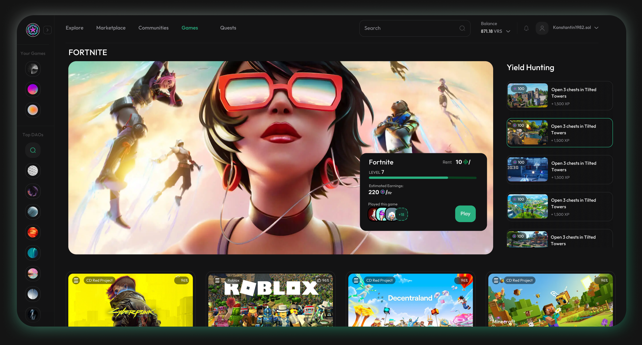This screenshot has height=345, width=642.
Task: Click the Minecraft title on its game card
Action: point(503,322)
